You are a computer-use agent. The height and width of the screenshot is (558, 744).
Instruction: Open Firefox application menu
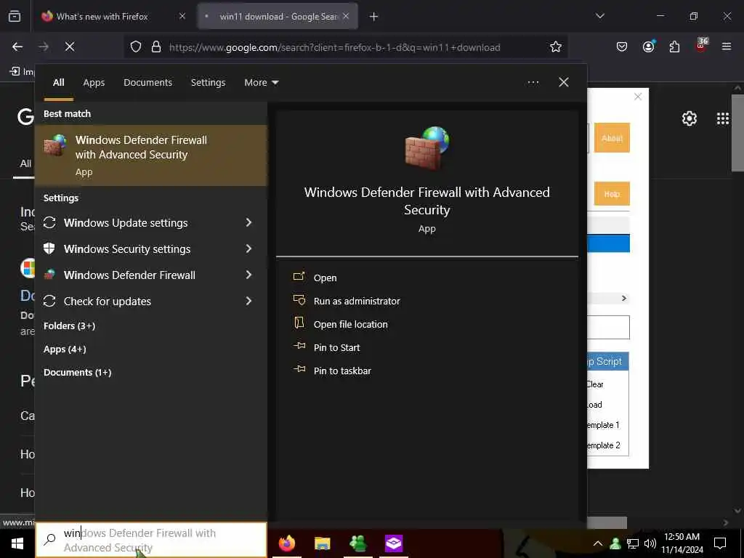click(727, 46)
